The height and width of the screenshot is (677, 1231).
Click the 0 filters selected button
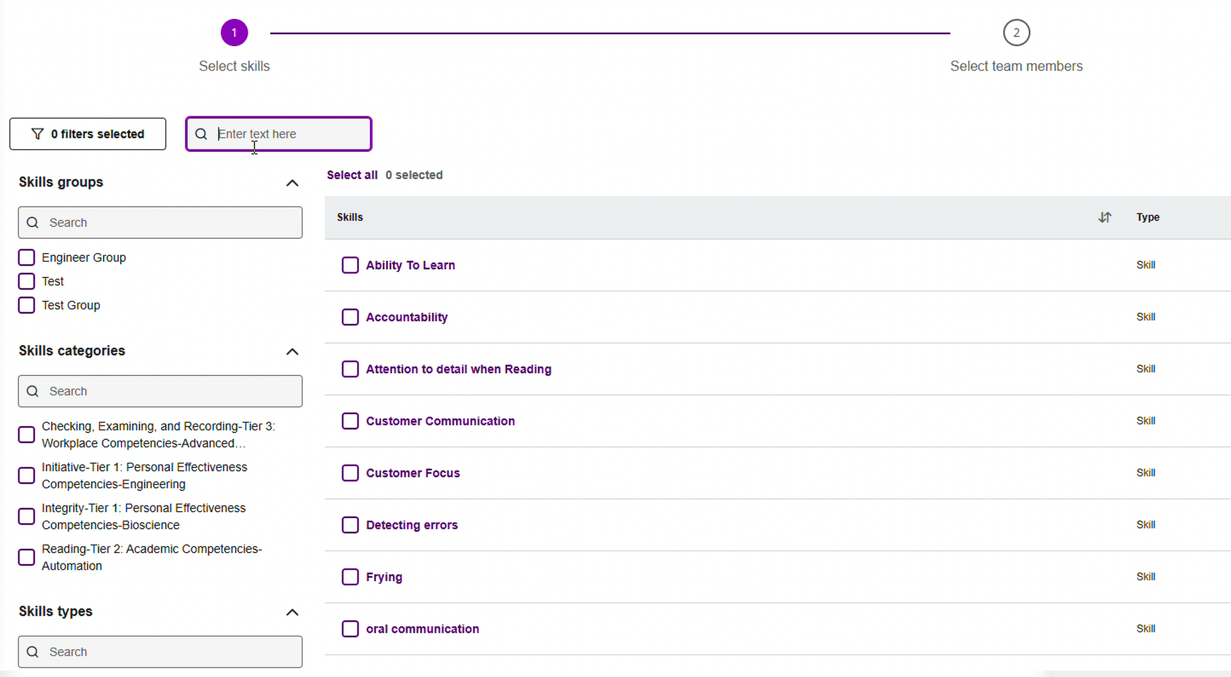click(87, 134)
